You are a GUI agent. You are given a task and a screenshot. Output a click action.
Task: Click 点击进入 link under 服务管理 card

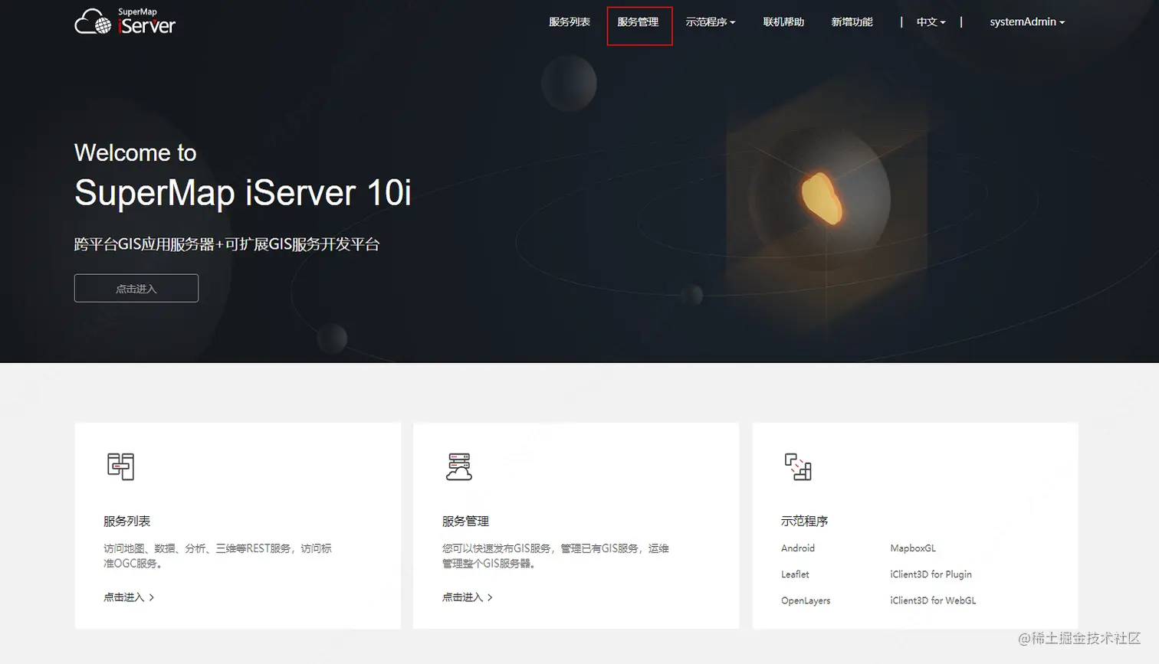click(468, 597)
